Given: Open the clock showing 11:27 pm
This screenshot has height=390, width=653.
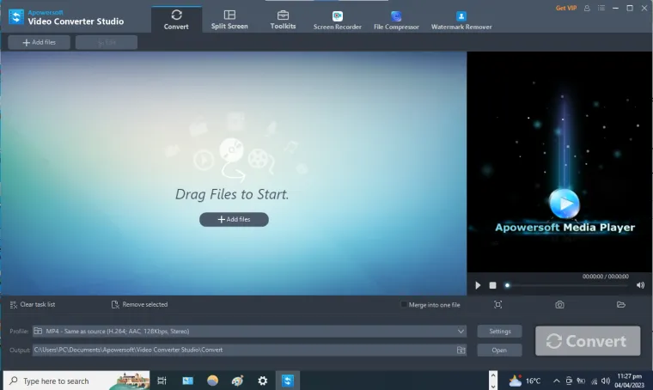Looking at the screenshot, I should [x=629, y=381].
